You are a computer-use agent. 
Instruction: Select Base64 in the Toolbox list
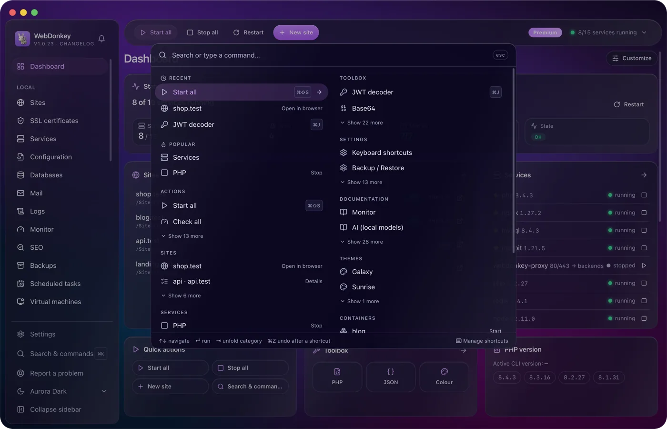pyautogui.click(x=421, y=108)
